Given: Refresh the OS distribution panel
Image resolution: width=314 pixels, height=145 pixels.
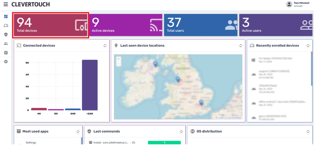Looking at the screenshot, I should [308, 131].
